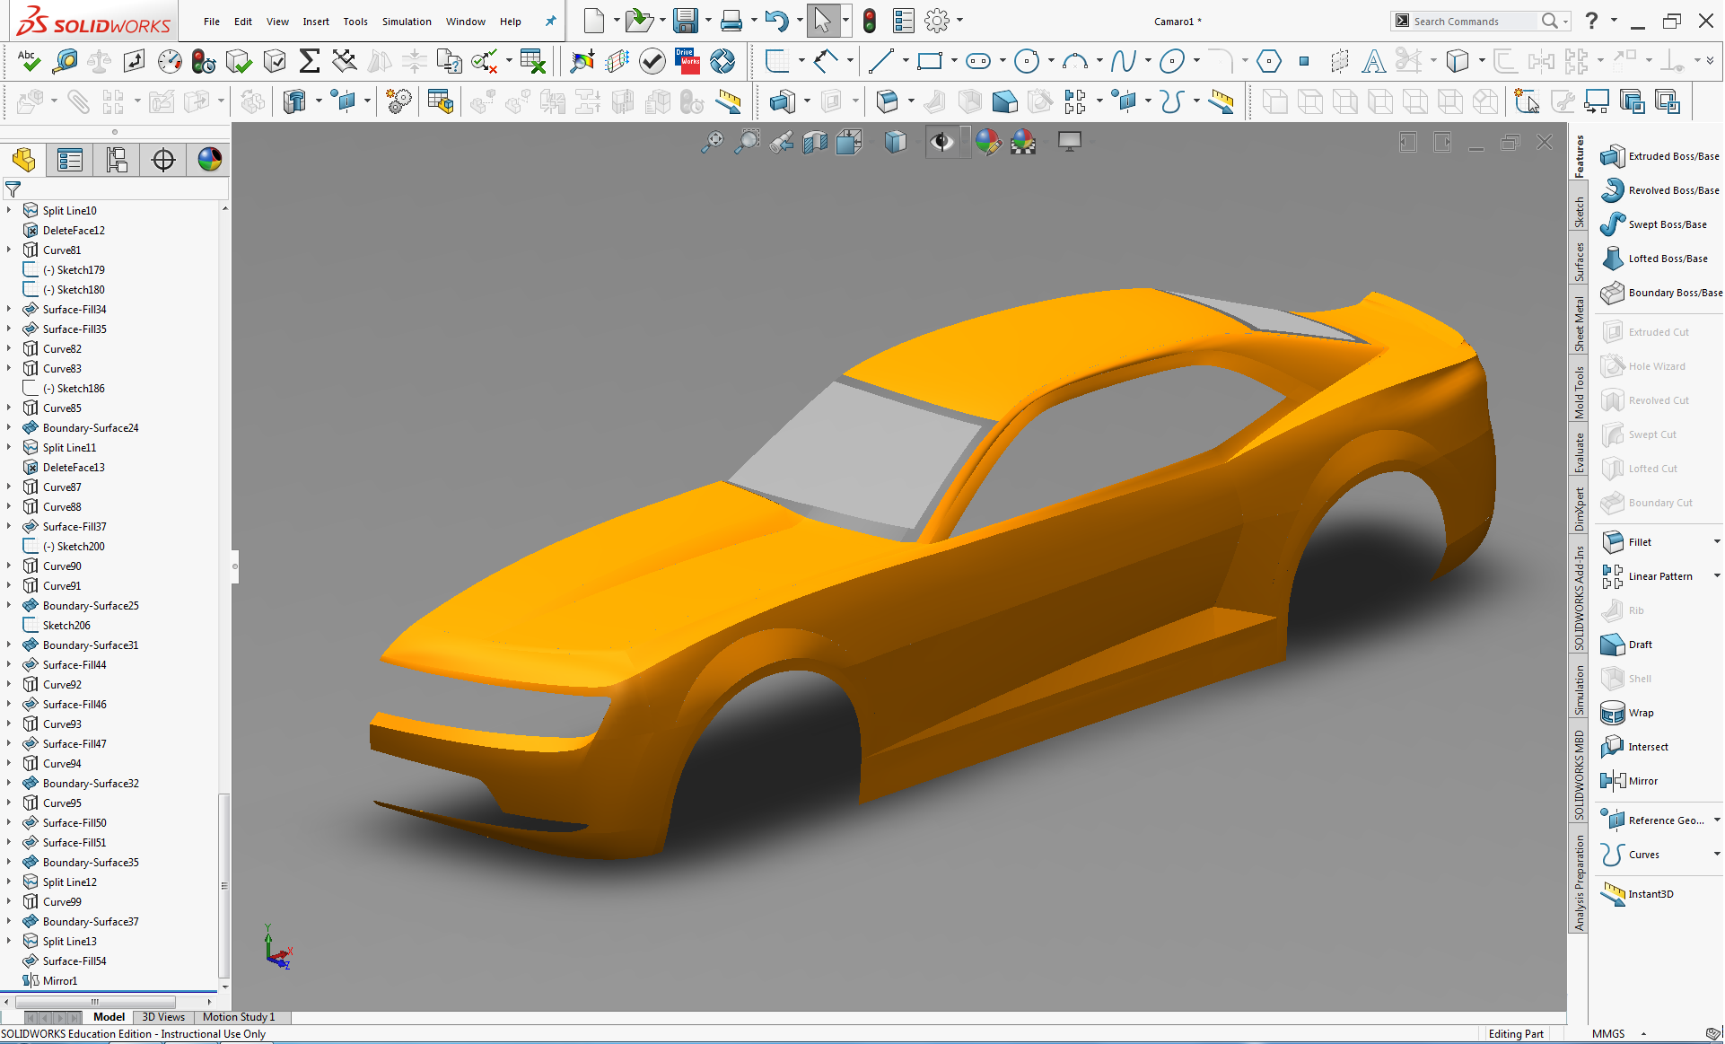Toggle Hide/Show Items eye icon

click(941, 142)
